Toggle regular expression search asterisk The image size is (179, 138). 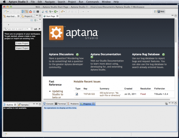pos(39,29)
